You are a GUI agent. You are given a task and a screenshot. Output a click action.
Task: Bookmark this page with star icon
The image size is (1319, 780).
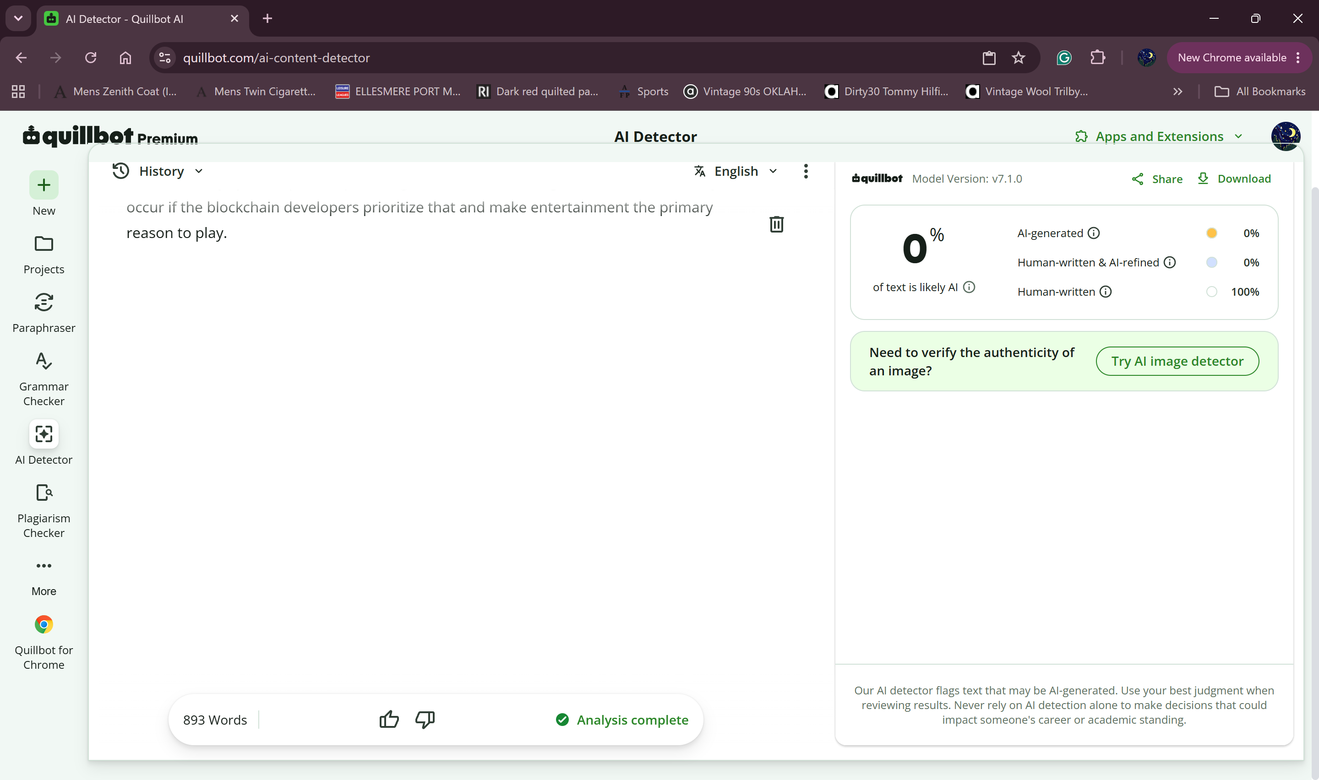pyautogui.click(x=1018, y=58)
